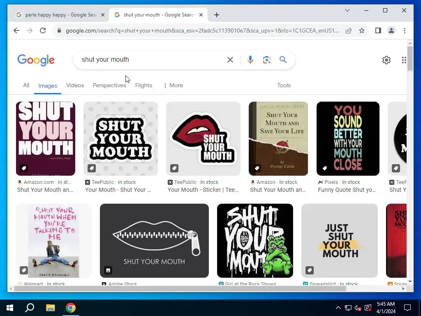Viewport: 421px width, 316px height.
Task: Start voice search with microphone
Action: (x=250, y=60)
